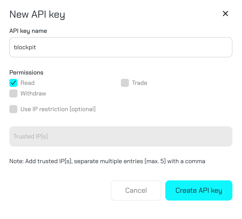242x219 pixels.
Task: Click the "New API key" dialog title
Action: 37,14
